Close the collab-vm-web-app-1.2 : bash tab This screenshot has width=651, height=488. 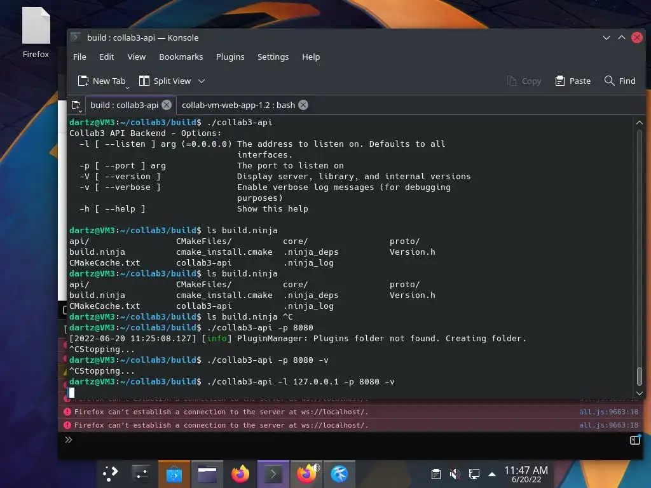[x=303, y=105]
